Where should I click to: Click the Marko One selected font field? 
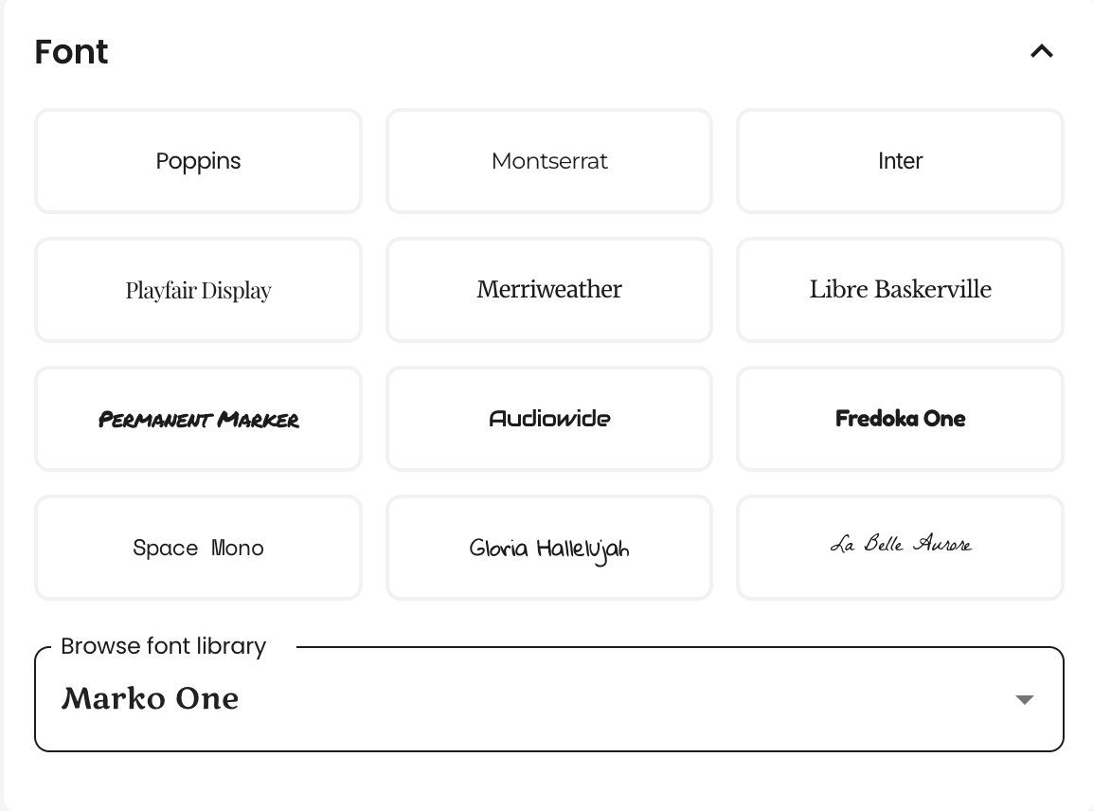click(548, 699)
